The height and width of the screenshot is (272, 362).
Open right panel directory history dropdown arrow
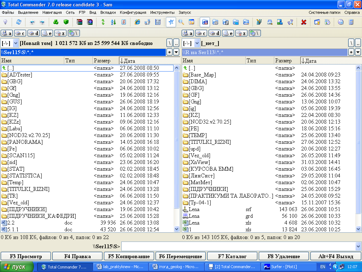358,52
